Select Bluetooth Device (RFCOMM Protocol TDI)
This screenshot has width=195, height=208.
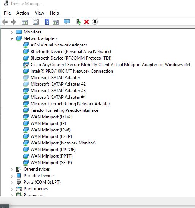tap(71, 58)
